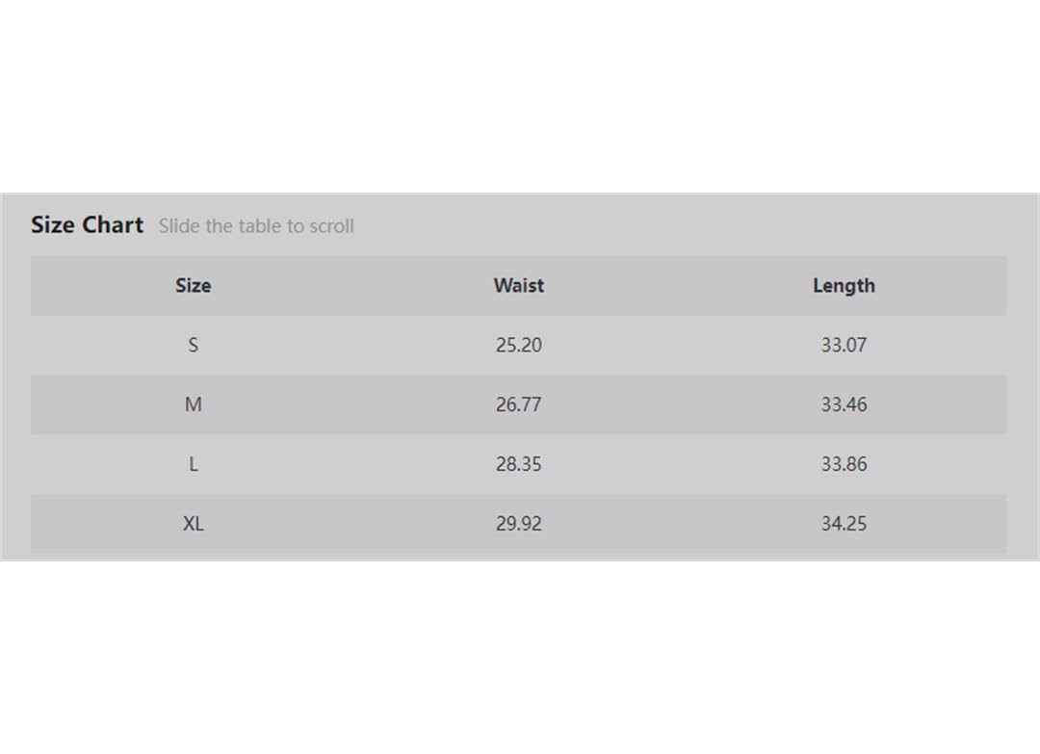1040x754 pixels.
Task: Click the M size cell
Action: [193, 404]
